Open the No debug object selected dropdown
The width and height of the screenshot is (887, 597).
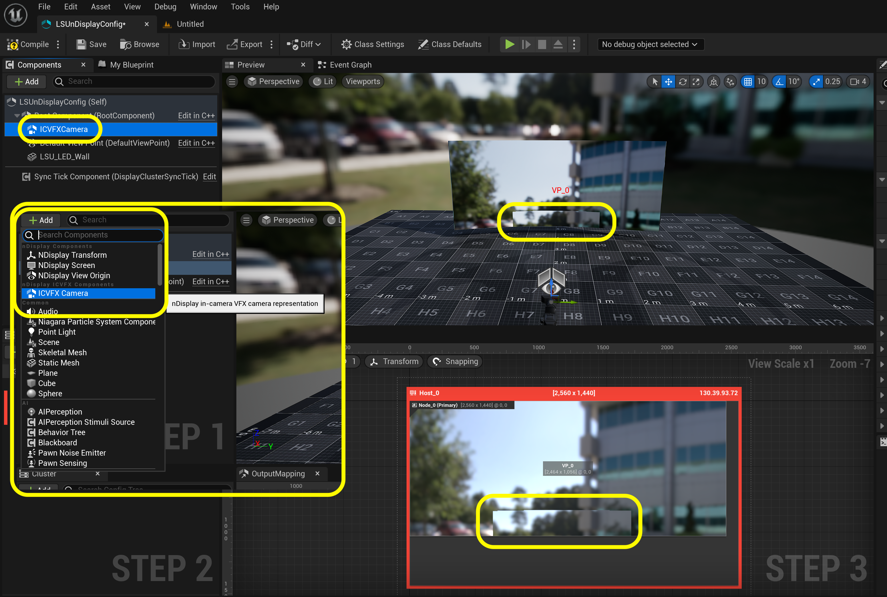650,44
